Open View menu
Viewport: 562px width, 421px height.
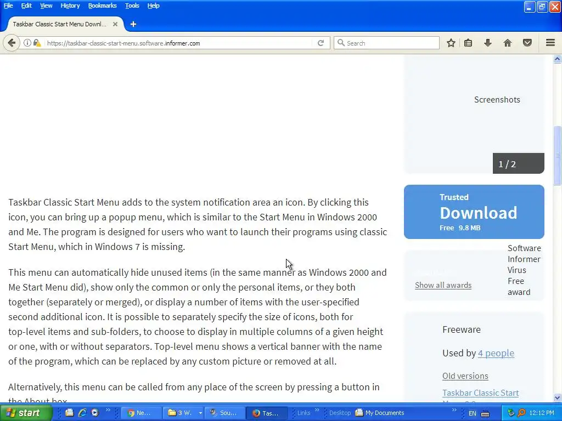point(46,5)
